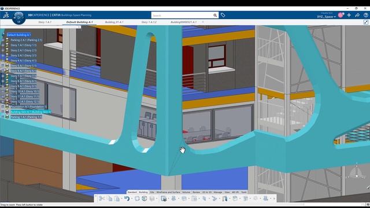Expand the Story 5 A.1 tree node
This screenshot has height=208, width=370.
[3, 65]
